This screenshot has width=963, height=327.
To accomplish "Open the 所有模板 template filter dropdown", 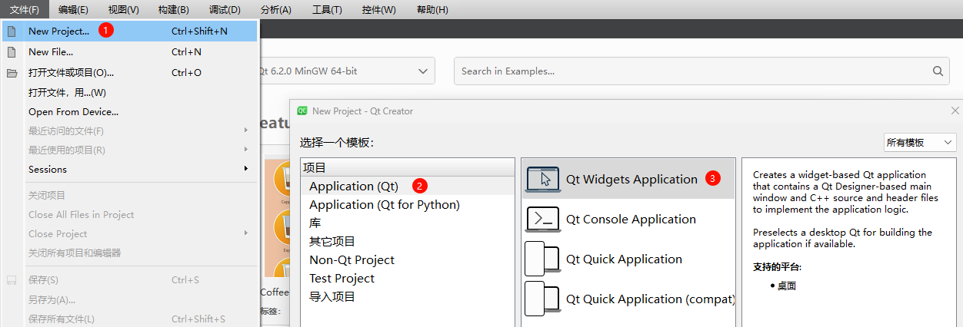I will [x=920, y=142].
